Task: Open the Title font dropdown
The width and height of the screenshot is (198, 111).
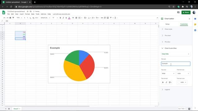Action: (168, 73)
